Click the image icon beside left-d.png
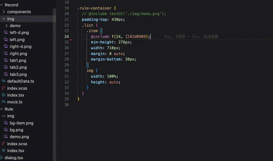The height and width of the screenshot is (161, 273). [x=6, y=33]
